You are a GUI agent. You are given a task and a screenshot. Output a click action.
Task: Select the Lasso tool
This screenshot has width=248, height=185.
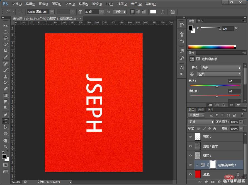pos(5,38)
